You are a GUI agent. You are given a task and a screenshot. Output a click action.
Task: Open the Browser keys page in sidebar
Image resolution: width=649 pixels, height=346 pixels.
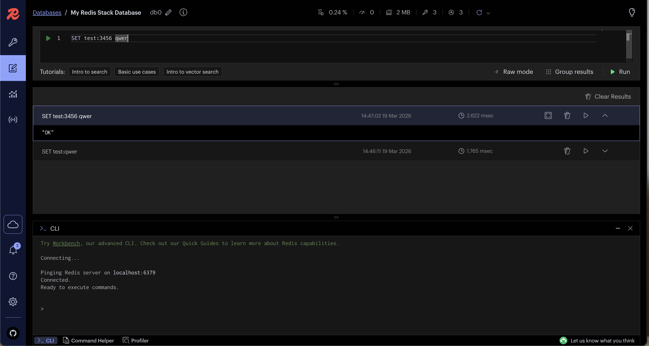point(13,42)
